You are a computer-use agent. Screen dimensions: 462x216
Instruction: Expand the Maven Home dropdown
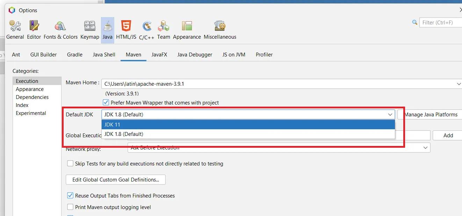pyautogui.click(x=459, y=84)
